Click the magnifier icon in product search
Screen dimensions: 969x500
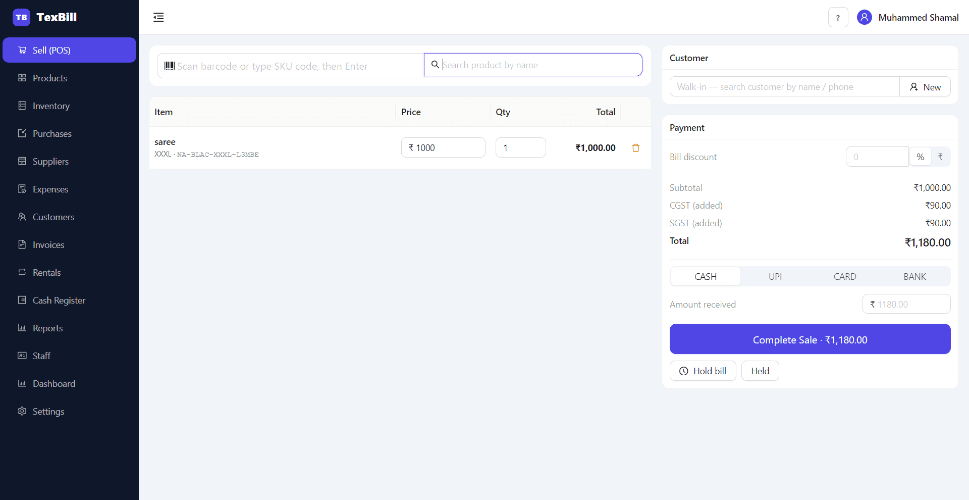pyautogui.click(x=435, y=65)
